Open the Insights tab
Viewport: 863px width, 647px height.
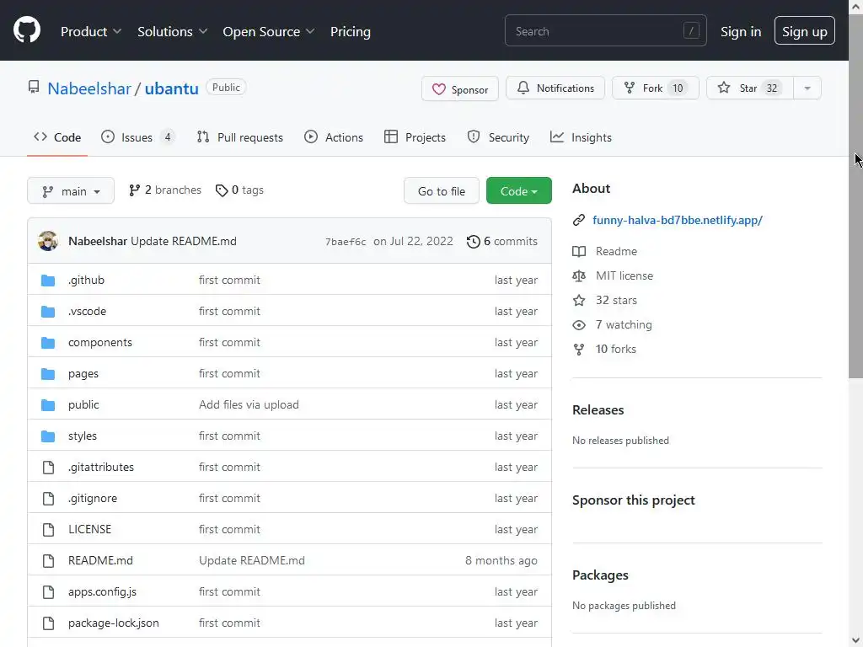point(581,137)
